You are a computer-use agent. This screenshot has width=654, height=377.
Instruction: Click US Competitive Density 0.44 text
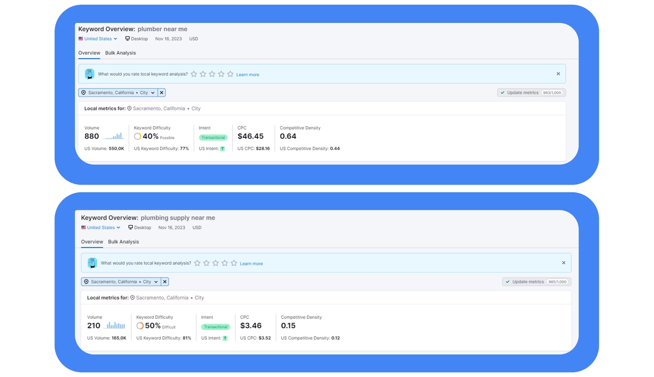(310, 148)
